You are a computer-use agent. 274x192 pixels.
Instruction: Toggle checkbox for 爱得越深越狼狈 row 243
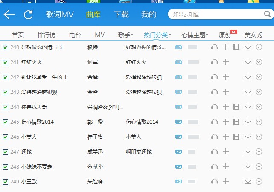[x=5, y=92]
